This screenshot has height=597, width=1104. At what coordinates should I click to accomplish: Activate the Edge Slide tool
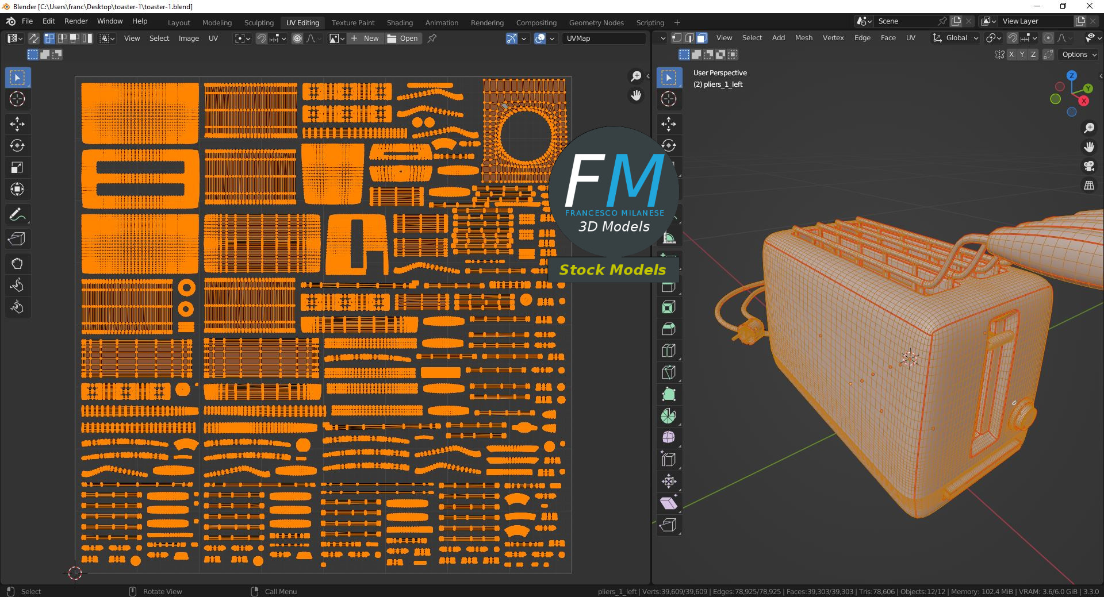pyautogui.click(x=668, y=460)
